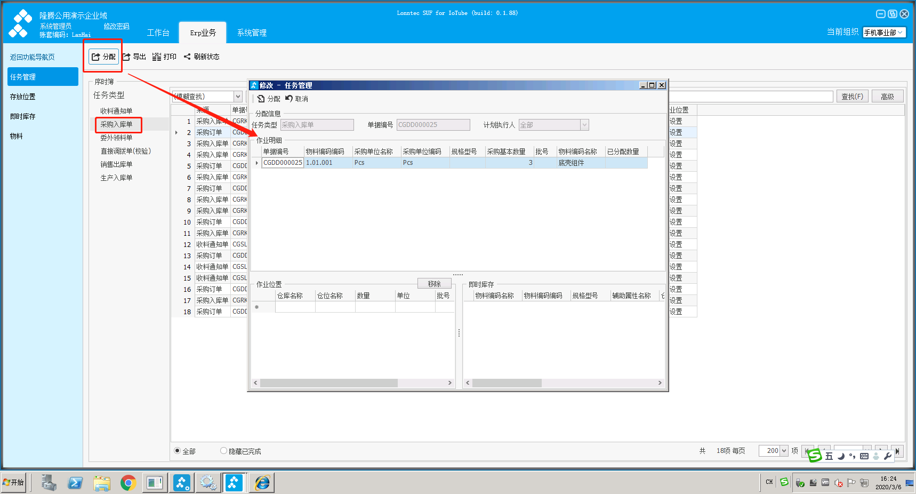
Task: Click the 修改密码 link
Action: coord(117,26)
